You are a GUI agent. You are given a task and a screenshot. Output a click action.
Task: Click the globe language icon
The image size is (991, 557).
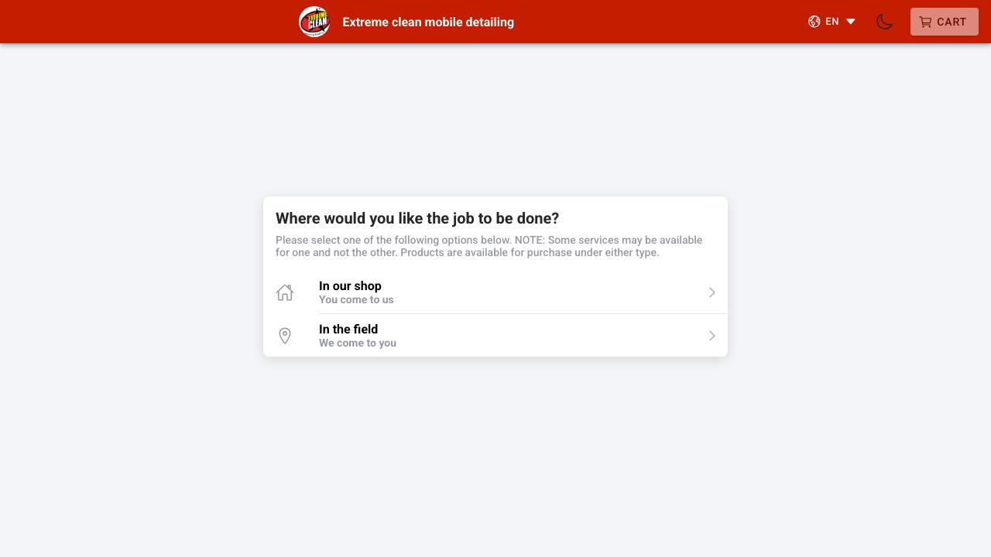814,22
